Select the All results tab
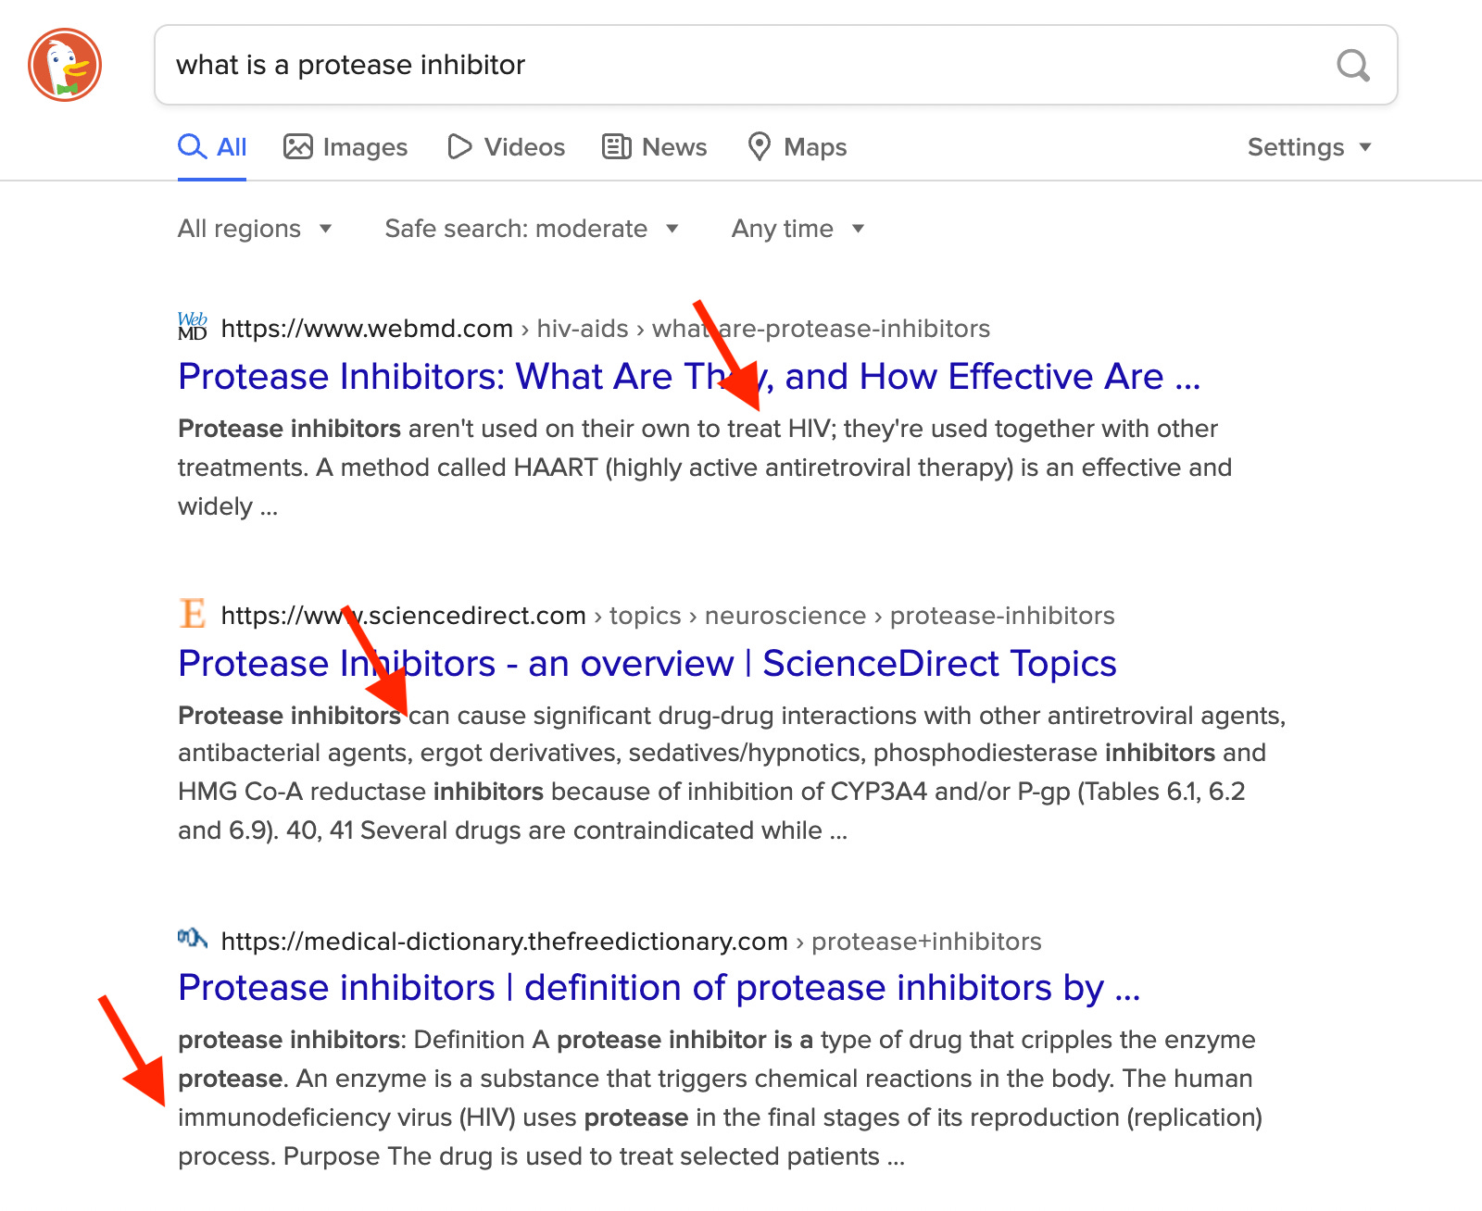Viewport: 1482px width, 1211px height. click(212, 147)
